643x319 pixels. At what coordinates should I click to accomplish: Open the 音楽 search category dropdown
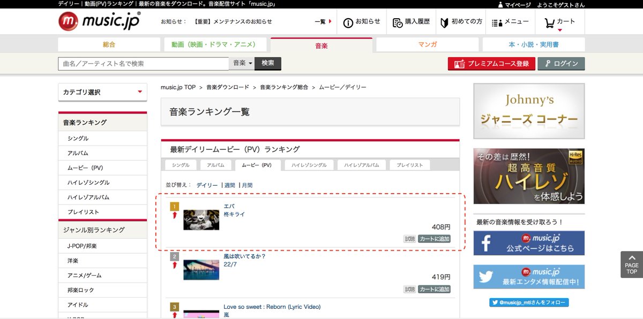pos(242,64)
